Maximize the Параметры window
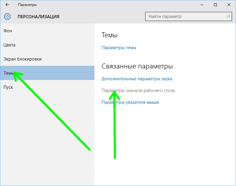Image resolution: width=236 pixels, height=186 pixels. coord(215,5)
